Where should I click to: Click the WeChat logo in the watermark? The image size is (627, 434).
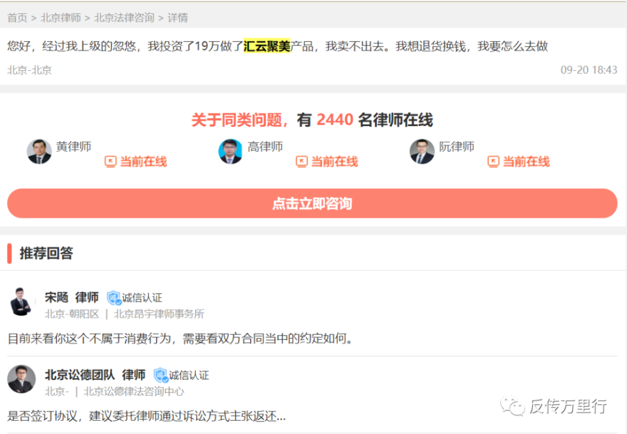(512, 406)
